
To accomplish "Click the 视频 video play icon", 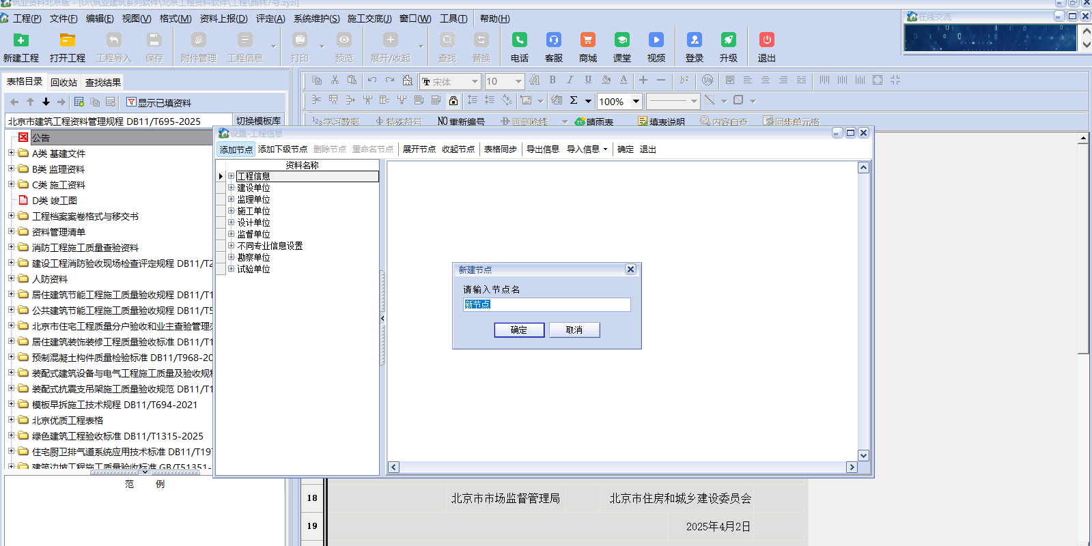I will click(x=656, y=40).
